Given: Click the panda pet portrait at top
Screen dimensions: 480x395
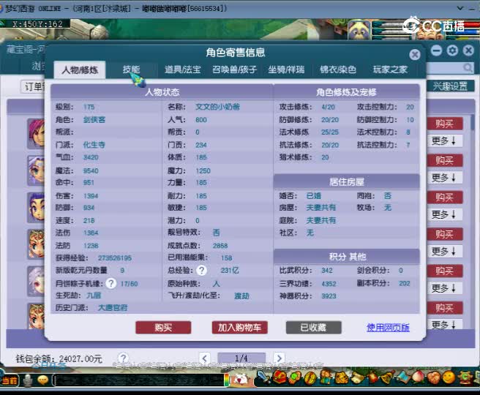Looking at the screenshot, I should tap(359, 30).
